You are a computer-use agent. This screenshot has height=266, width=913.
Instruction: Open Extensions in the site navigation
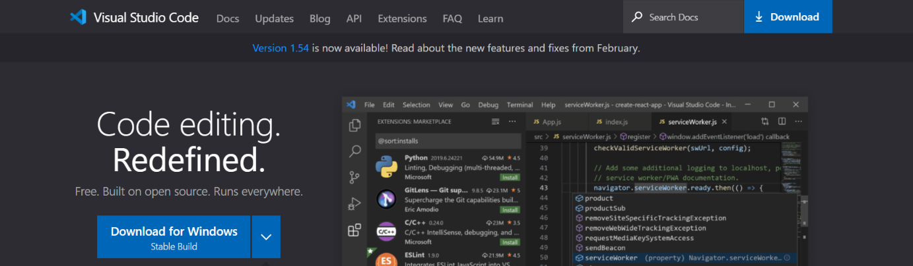pos(402,18)
